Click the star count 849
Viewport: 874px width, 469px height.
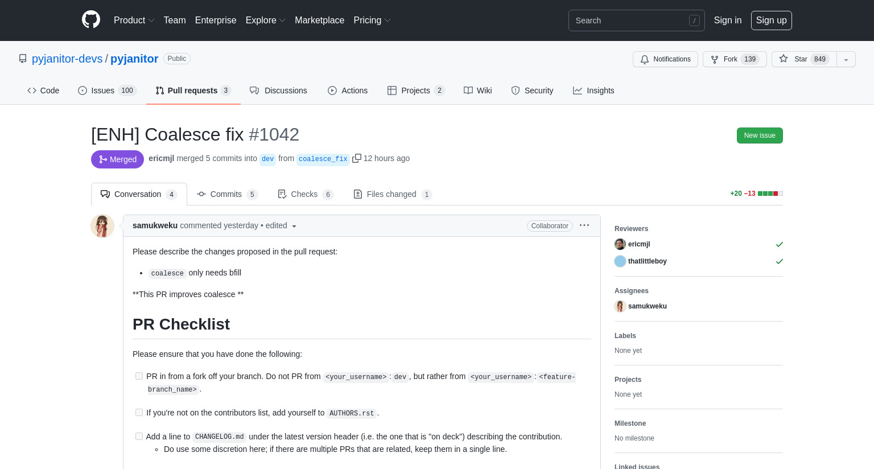[x=820, y=59]
